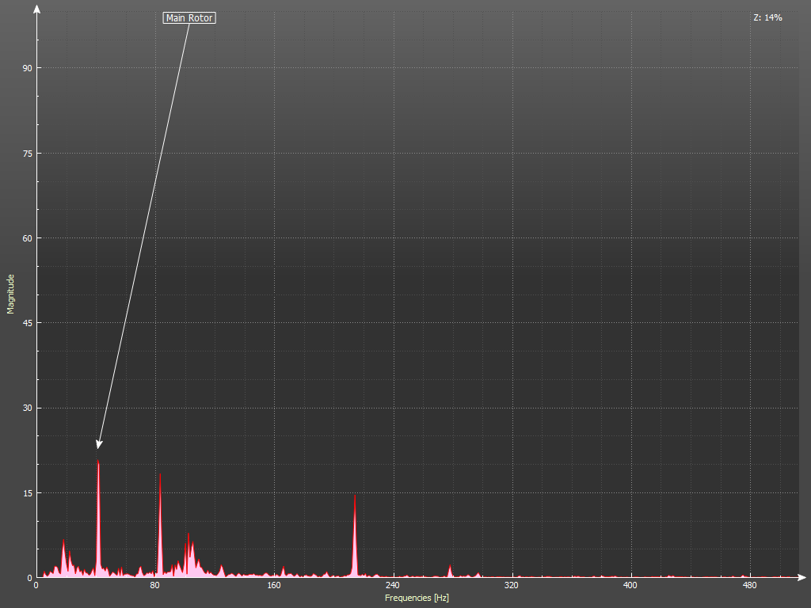Click the 80 tick label on frequency axis

[155, 586]
